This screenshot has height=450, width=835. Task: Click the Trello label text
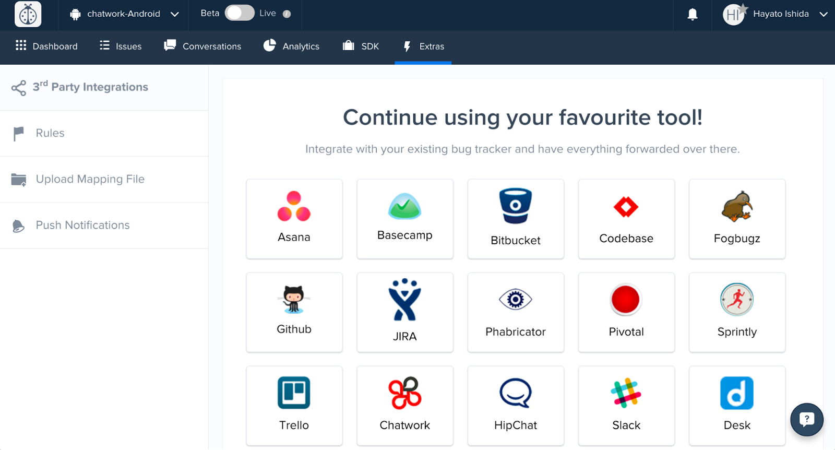coord(294,425)
